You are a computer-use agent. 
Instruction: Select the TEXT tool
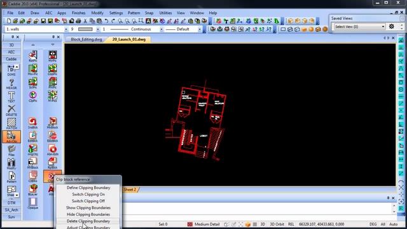click(11, 97)
